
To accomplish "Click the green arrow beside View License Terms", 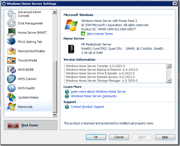I will (x=83, y=34).
